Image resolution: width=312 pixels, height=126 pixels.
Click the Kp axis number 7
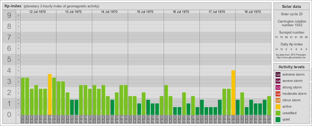9,38
